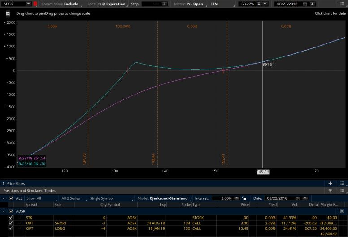Change the Lines +1 @ Expiration setting
Viewport: 348px width, 237px height.
point(111,4)
